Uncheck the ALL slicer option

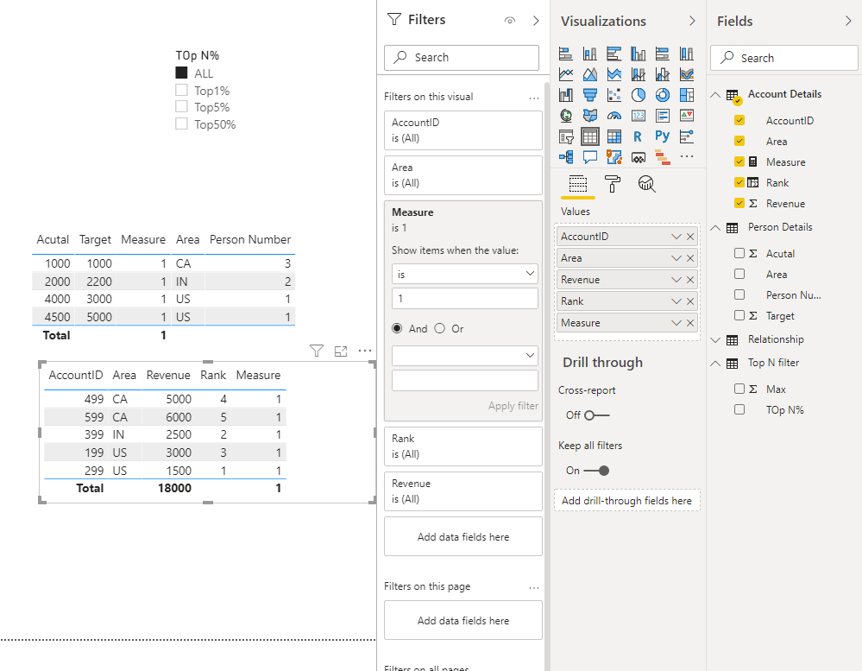click(181, 73)
